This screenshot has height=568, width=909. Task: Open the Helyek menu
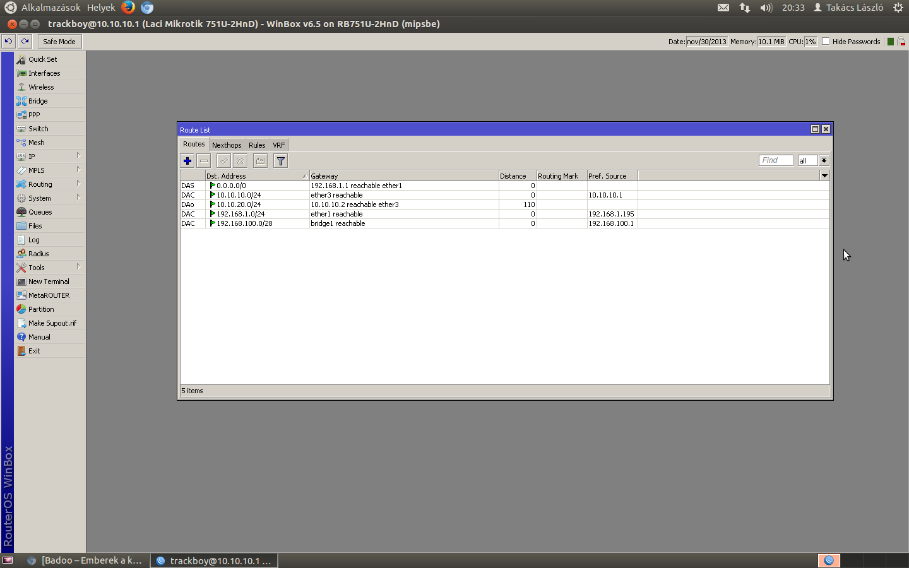coord(101,8)
